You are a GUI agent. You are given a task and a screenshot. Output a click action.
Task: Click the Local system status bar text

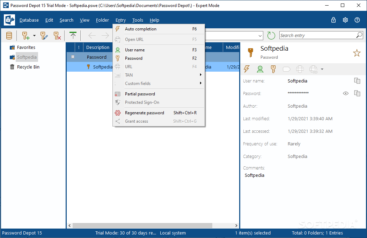pyautogui.click(x=173, y=233)
